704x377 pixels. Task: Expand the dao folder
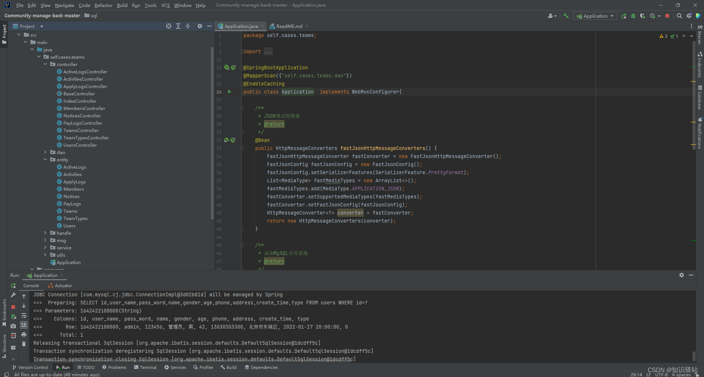tap(45, 152)
